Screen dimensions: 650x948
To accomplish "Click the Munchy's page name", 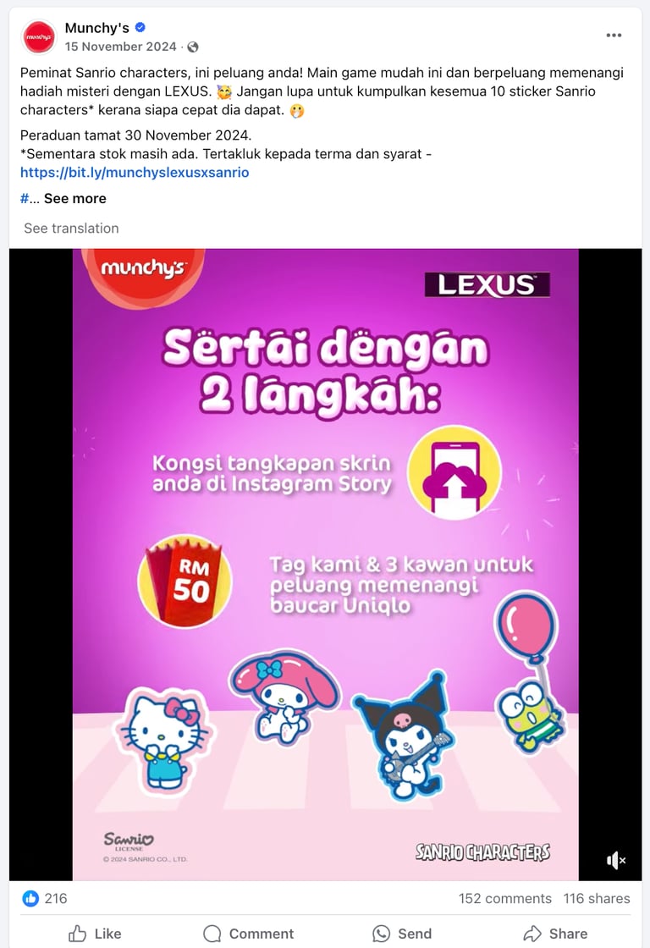I will point(96,28).
